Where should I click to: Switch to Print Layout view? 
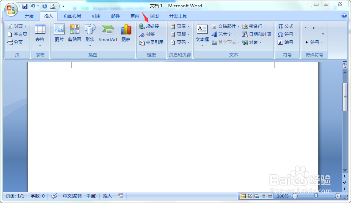[244, 196]
